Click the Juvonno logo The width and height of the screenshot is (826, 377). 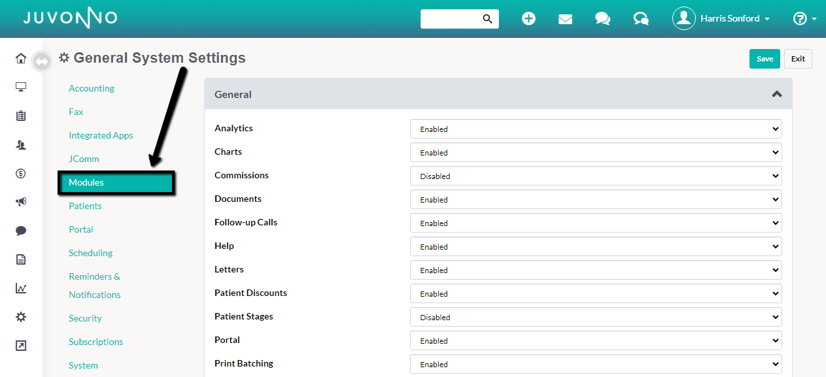71,18
